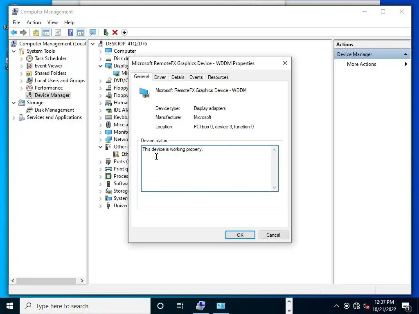Select Disk Management under Storage

(54, 110)
